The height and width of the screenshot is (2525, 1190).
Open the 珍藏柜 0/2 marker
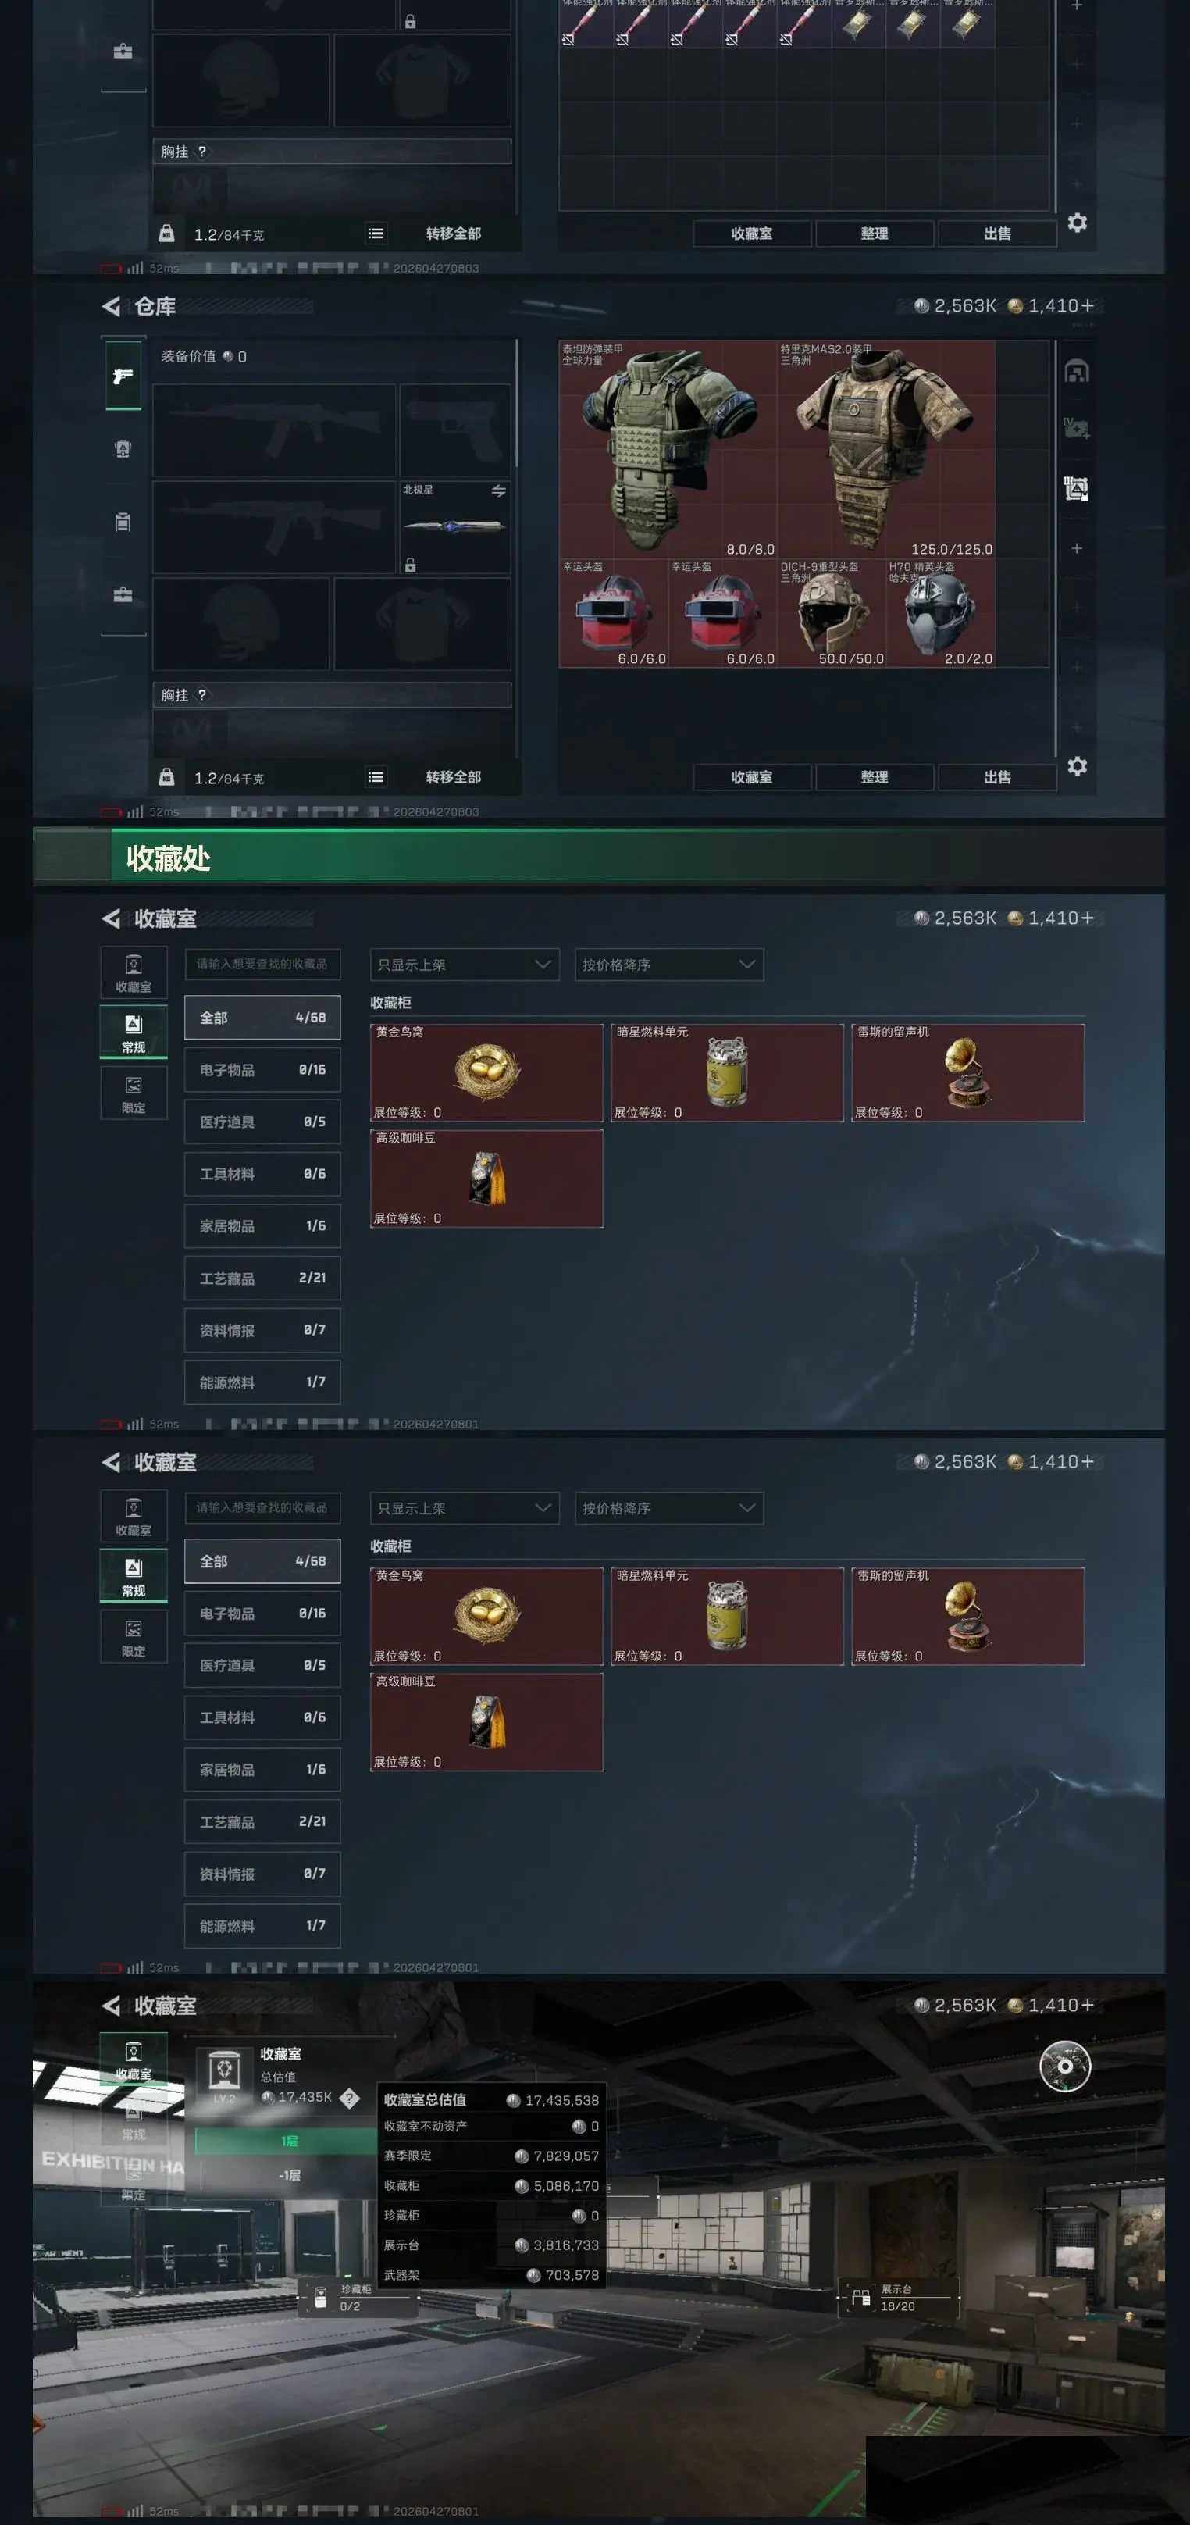[x=357, y=2298]
